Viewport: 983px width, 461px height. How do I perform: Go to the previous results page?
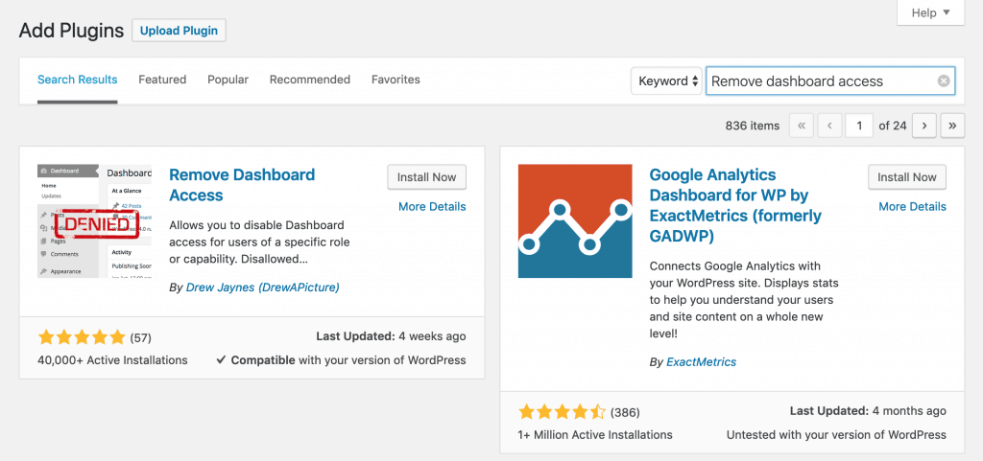[829, 126]
